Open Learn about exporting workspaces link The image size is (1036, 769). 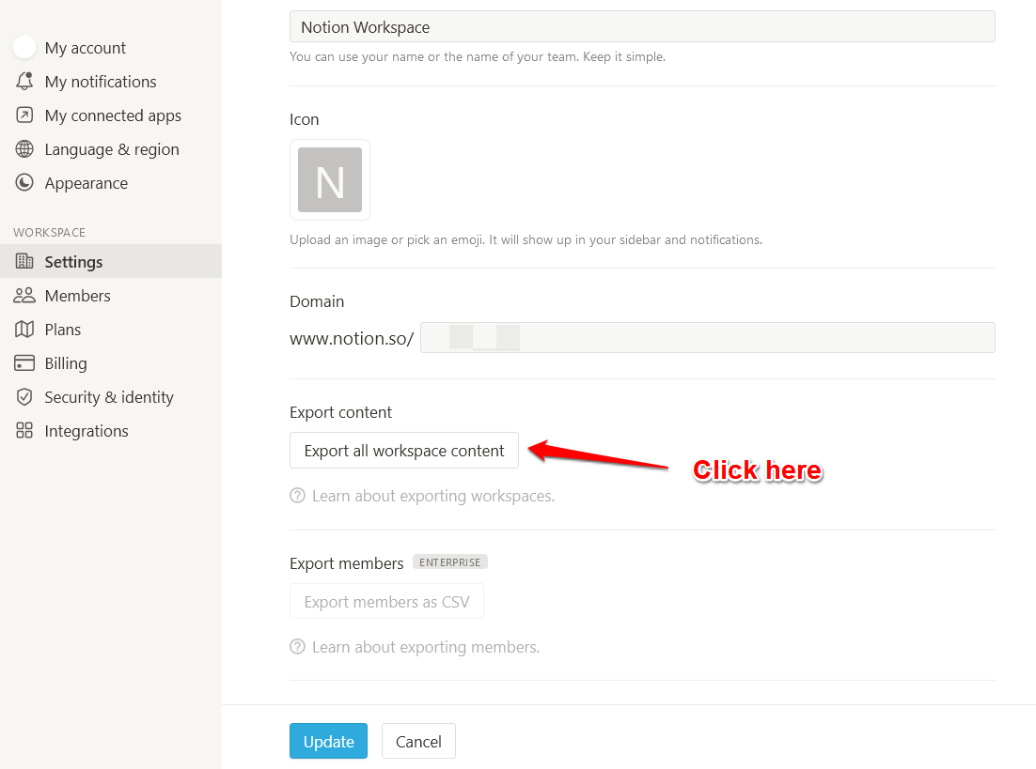[x=432, y=496]
